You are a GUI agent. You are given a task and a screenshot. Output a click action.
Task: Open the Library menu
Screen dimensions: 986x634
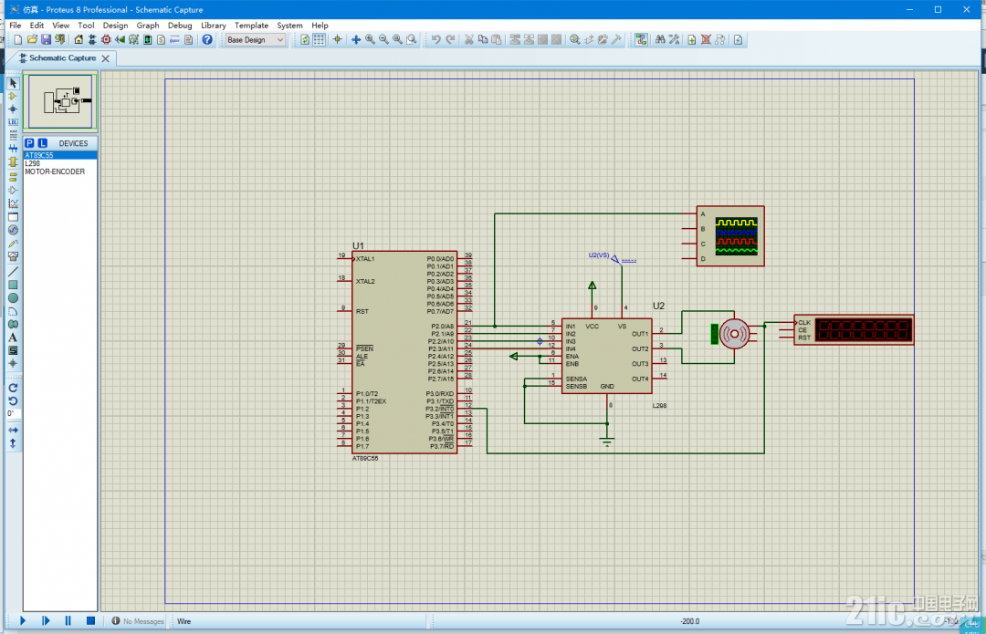point(213,26)
